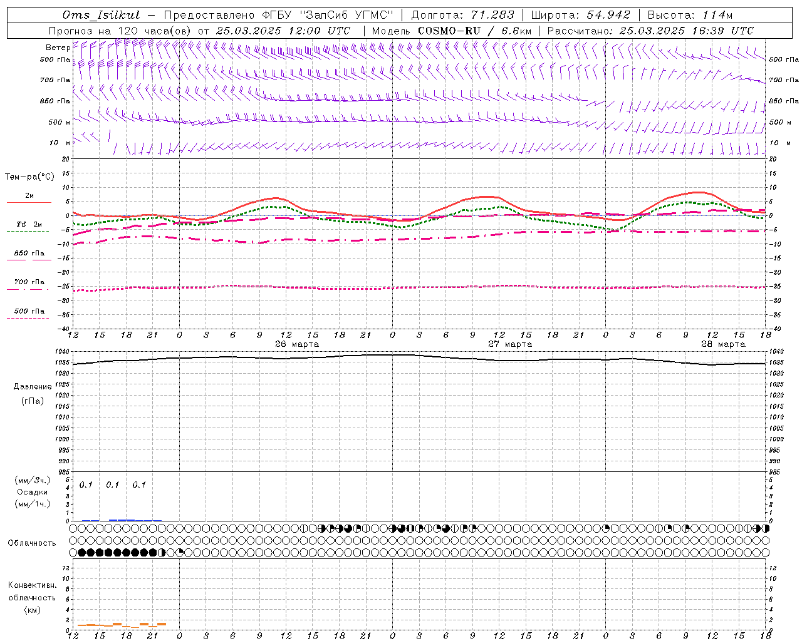The height and width of the screenshot is (641, 802).
Task: Click the forecast start time 25.03.2025 12:00 UTC
Action: coord(282,31)
